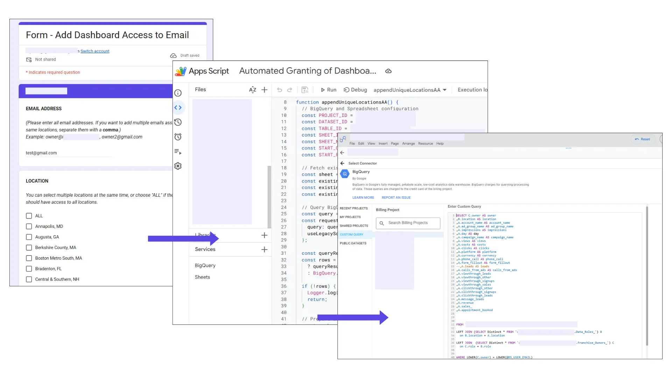Image resolution: width=672 pixels, height=378 pixels.
Task: Click the custom query editor scrollbar
Action: pyautogui.click(x=647, y=276)
